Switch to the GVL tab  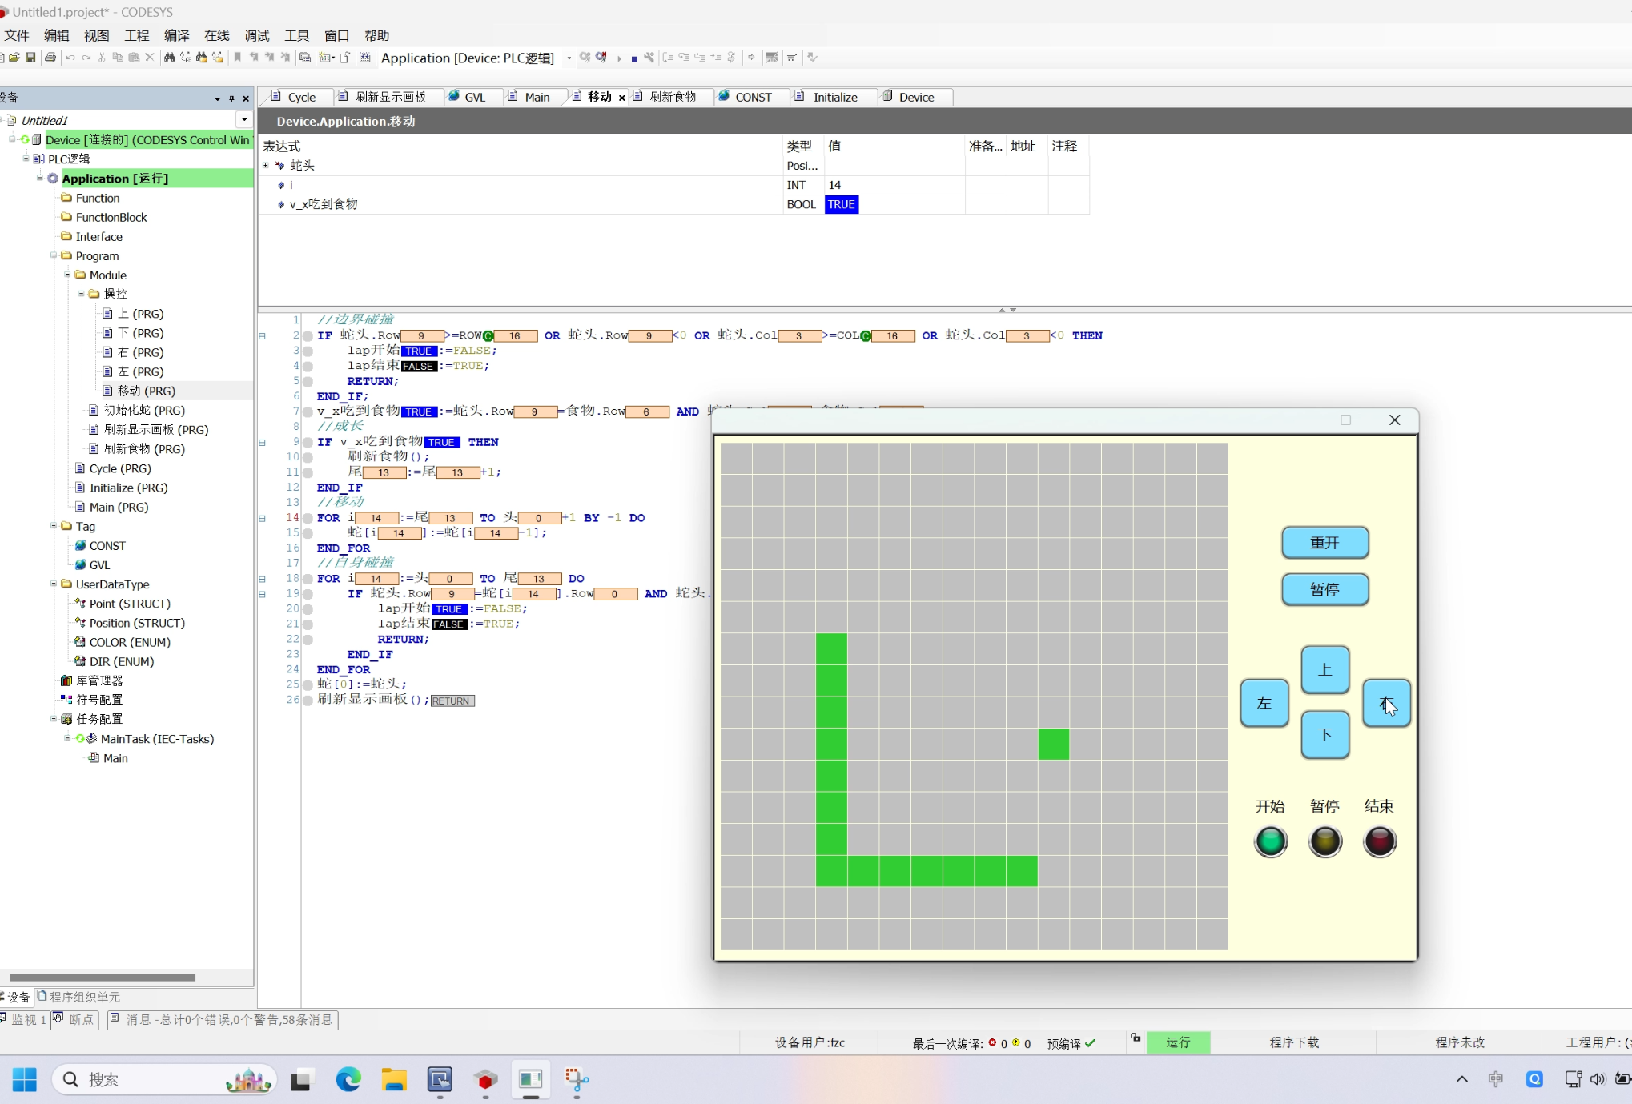click(x=473, y=97)
